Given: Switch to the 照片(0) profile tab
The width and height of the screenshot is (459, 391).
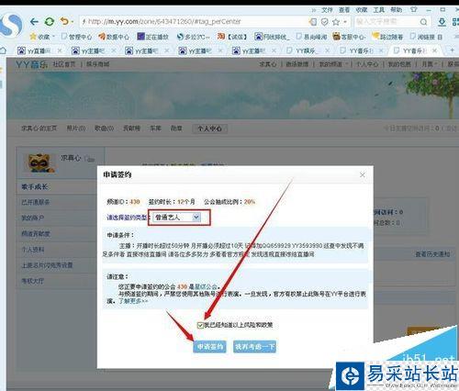Looking at the screenshot, I should coord(76,128).
